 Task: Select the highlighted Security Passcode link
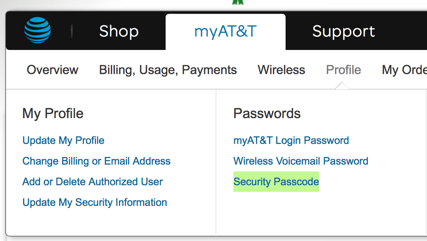(276, 182)
